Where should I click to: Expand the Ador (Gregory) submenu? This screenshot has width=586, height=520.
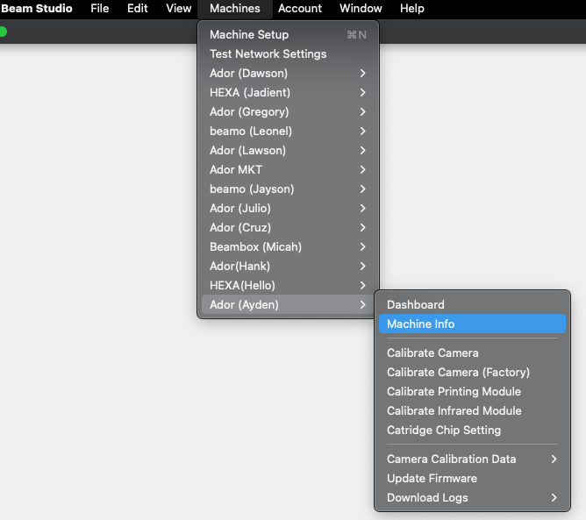click(x=288, y=111)
